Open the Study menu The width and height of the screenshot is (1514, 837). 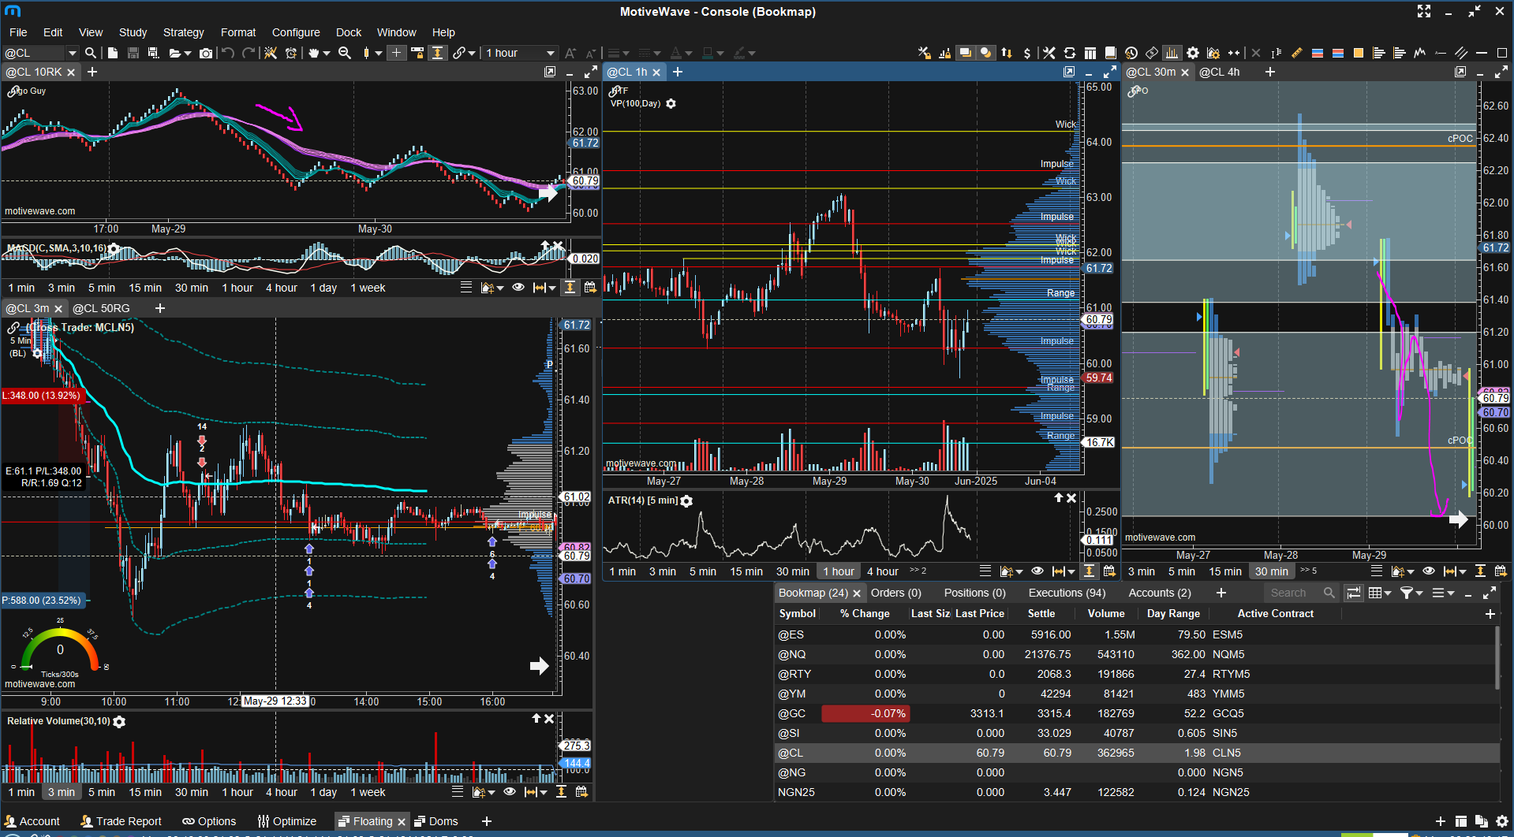(x=133, y=32)
